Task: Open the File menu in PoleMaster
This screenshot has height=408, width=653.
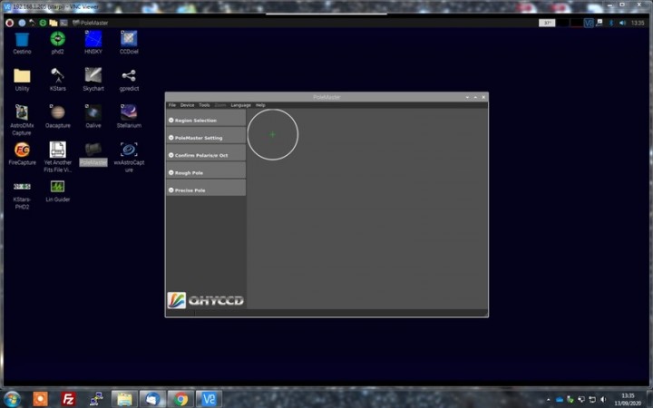Action: click(x=172, y=105)
